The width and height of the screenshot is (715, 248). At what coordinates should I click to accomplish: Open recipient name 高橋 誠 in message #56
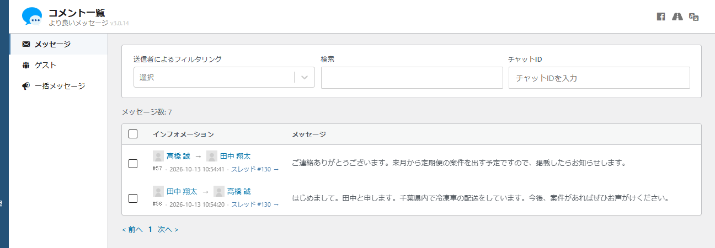click(x=239, y=191)
